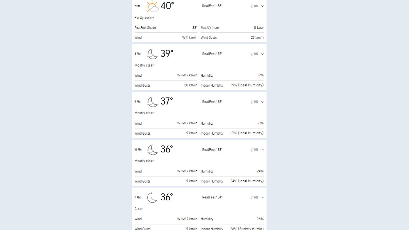Click the 10 PM precipitation raindrop icon
The image size is (409, 230).
(x=252, y=150)
